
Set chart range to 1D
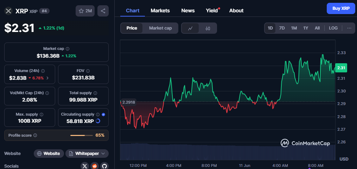[270, 28]
